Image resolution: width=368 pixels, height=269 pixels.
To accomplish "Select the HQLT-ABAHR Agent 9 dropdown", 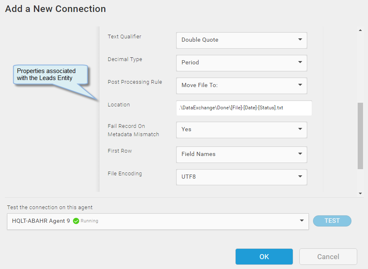I will [158, 222].
